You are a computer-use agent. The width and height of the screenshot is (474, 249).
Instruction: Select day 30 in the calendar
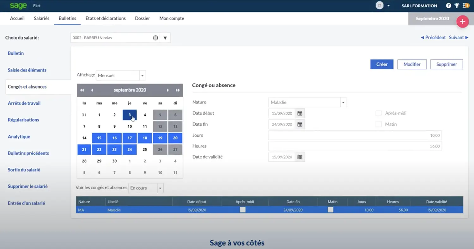pos(114,161)
